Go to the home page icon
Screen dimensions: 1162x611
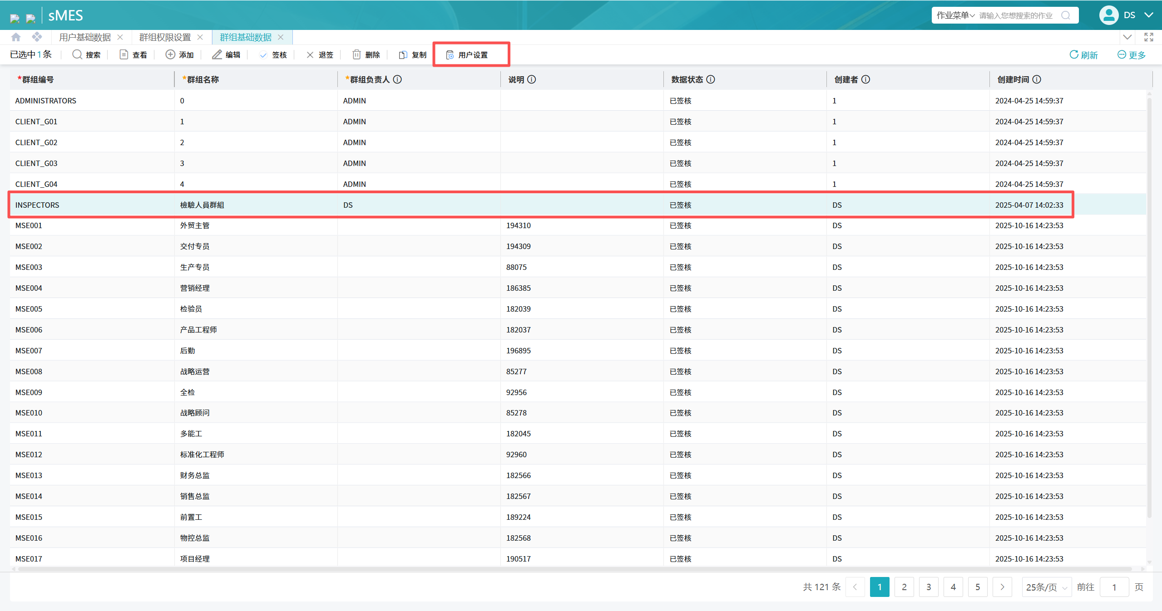pos(16,37)
